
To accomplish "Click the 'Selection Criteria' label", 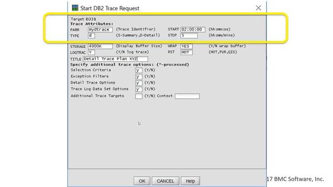I will point(91,70).
